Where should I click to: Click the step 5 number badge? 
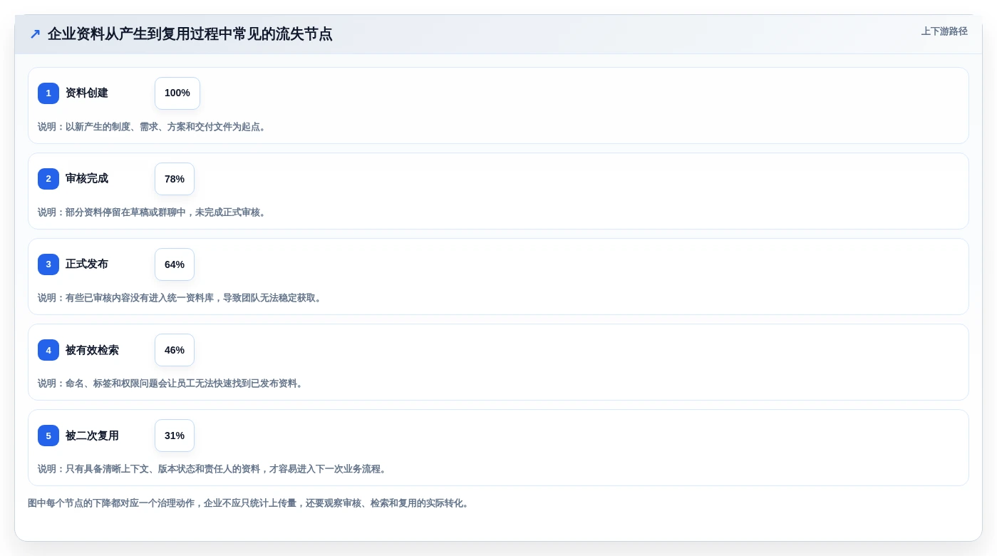point(48,436)
